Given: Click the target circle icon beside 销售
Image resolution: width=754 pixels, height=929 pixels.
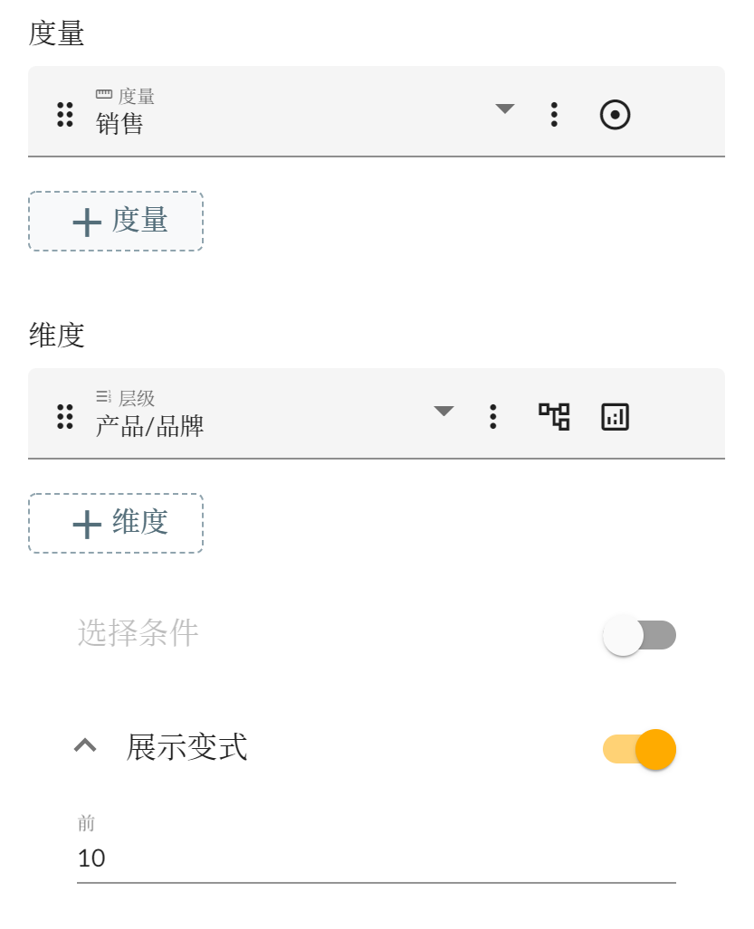Looking at the screenshot, I should (x=615, y=115).
